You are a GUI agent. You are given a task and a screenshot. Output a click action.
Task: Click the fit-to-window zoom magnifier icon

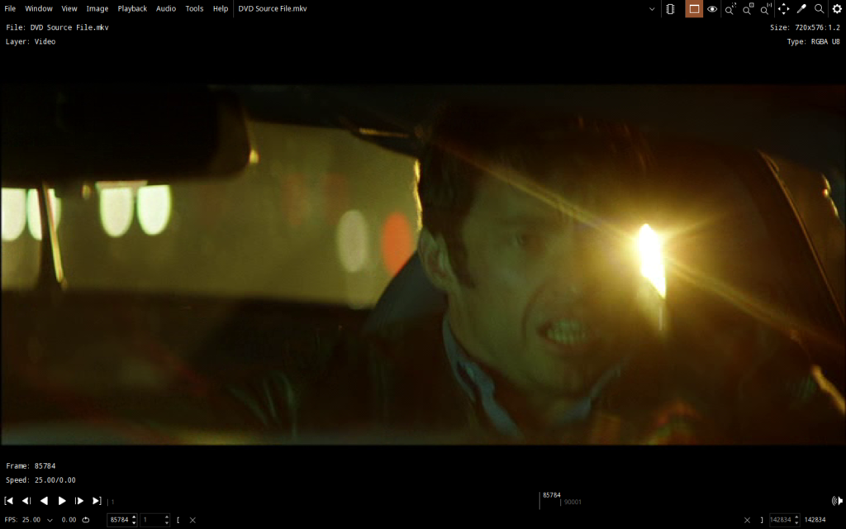tap(730, 9)
